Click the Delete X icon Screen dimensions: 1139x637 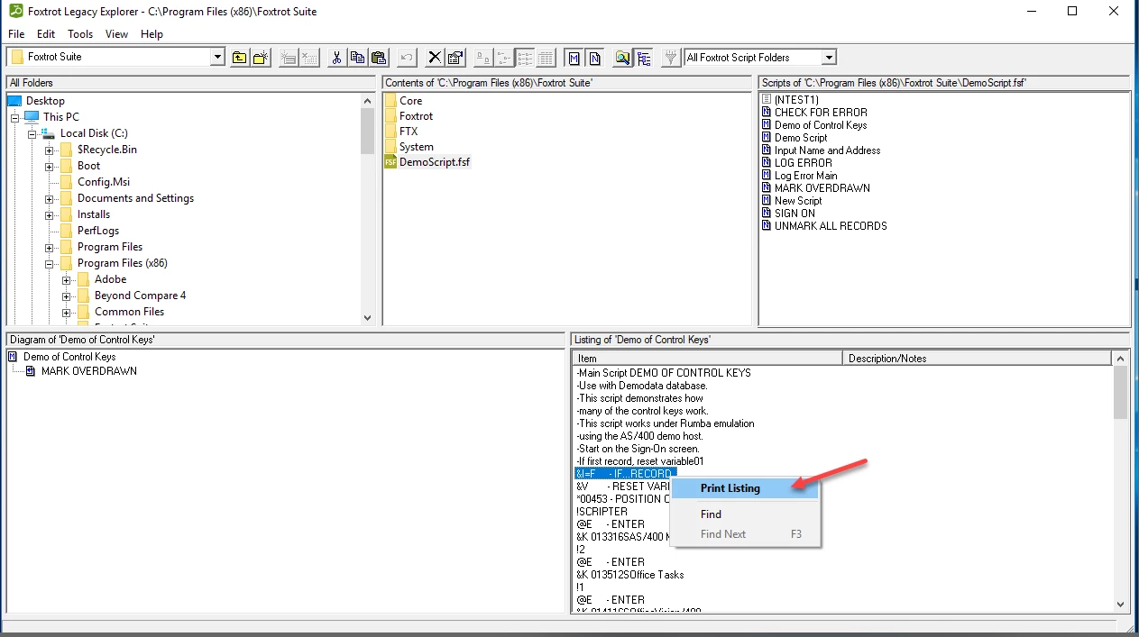[434, 58]
